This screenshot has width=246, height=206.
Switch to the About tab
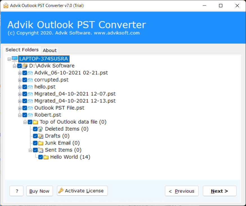(x=50, y=50)
